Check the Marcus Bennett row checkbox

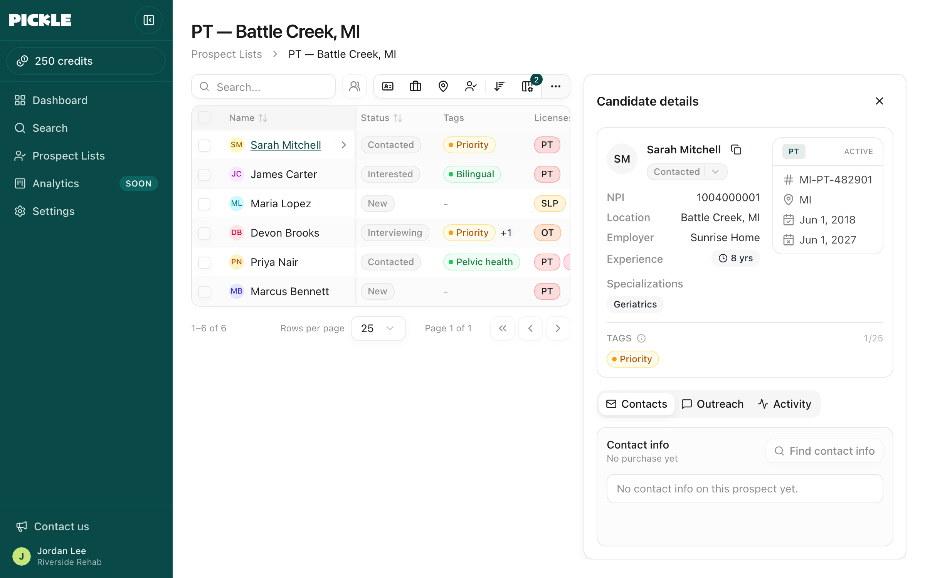coord(204,292)
